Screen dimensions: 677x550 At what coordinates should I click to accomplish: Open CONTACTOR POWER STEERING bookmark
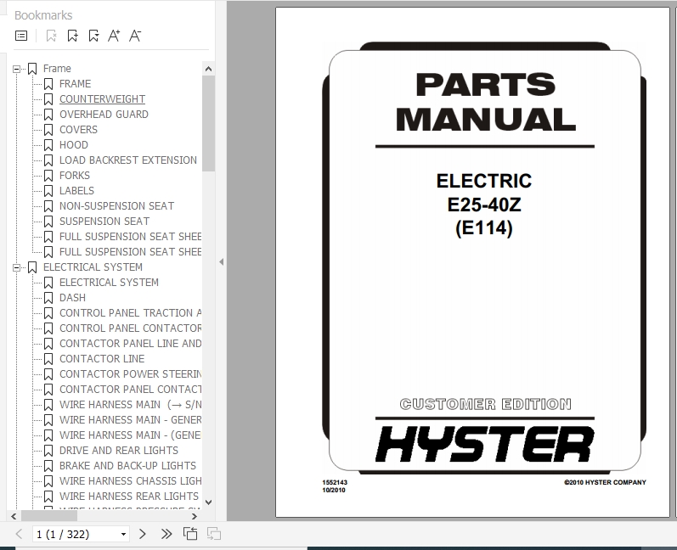[x=130, y=374]
